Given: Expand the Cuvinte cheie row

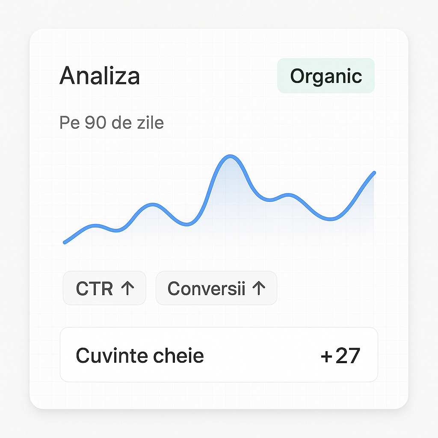Looking at the screenshot, I should click(x=220, y=355).
